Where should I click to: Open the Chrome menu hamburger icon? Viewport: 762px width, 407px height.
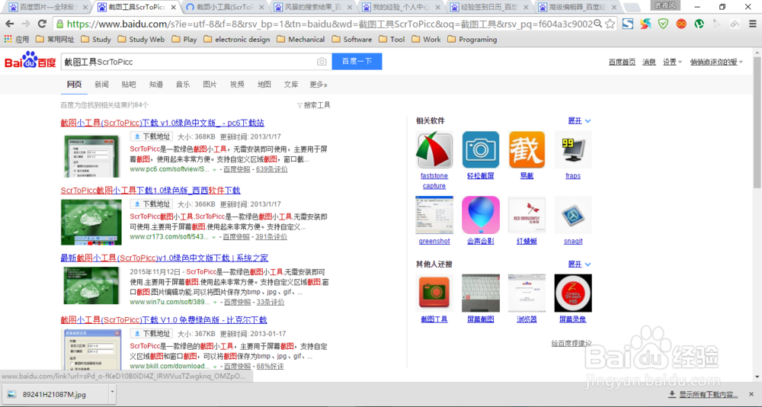coord(751,24)
